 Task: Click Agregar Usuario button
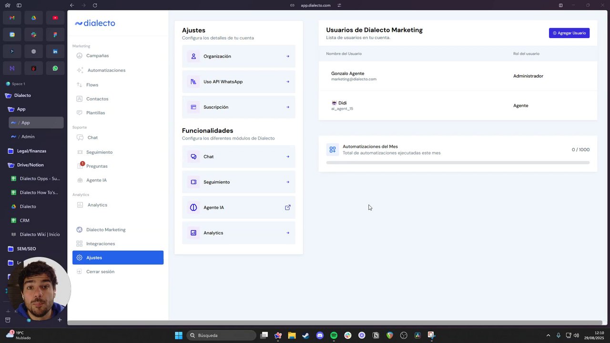click(x=569, y=33)
